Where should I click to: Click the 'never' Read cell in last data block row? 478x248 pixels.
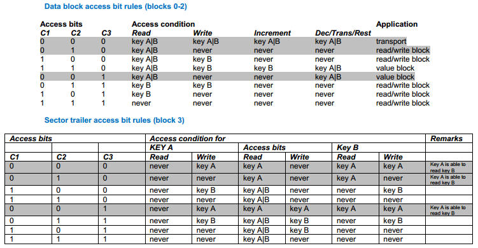(x=141, y=103)
